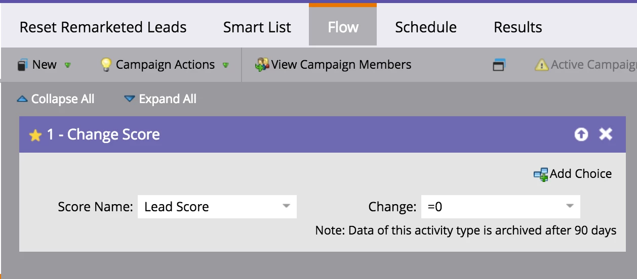The height and width of the screenshot is (279, 637).
Task: Open the New dropdown arrow
Action: (x=67, y=65)
